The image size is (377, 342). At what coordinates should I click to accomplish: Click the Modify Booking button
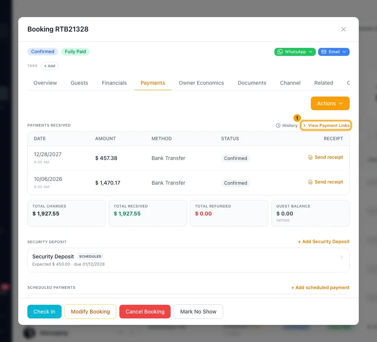point(90,312)
